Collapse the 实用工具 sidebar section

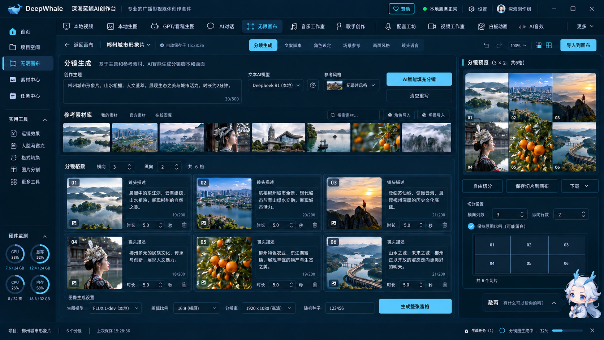(45, 120)
